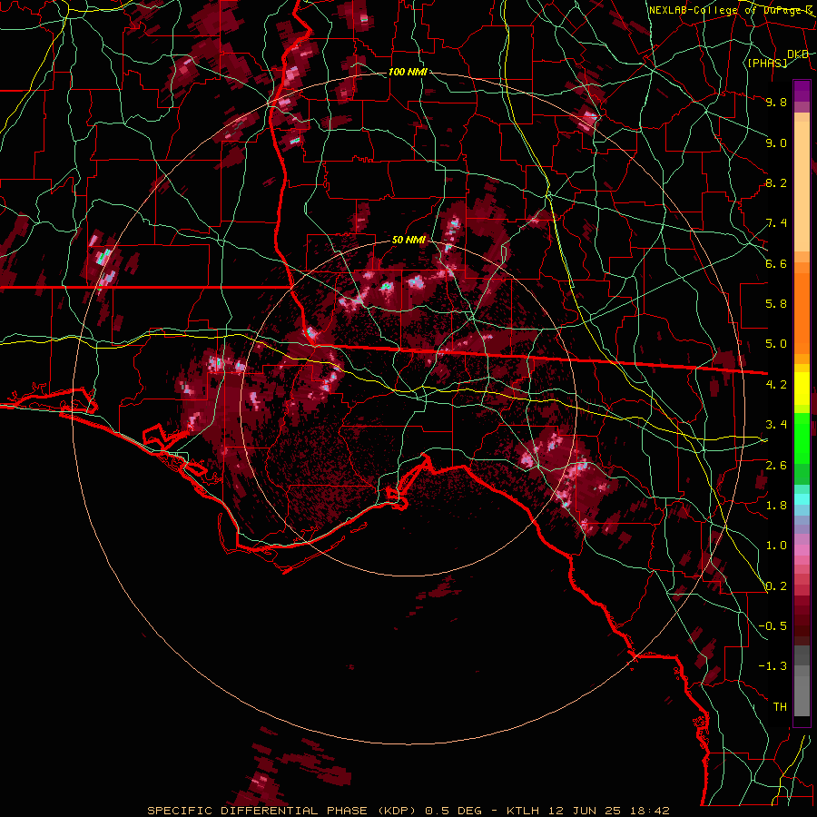Click the [PHAS] legend unit label

pos(768,63)
